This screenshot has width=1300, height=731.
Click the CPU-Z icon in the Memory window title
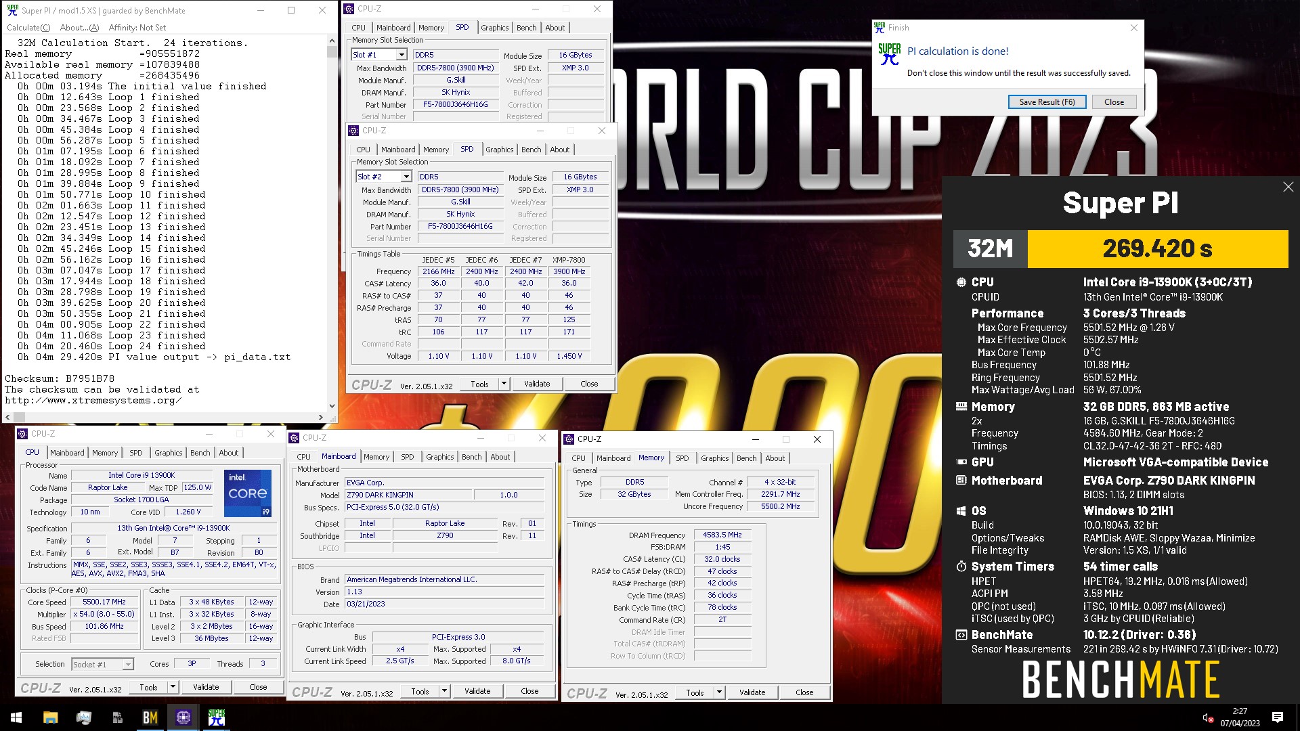(569, 439)
